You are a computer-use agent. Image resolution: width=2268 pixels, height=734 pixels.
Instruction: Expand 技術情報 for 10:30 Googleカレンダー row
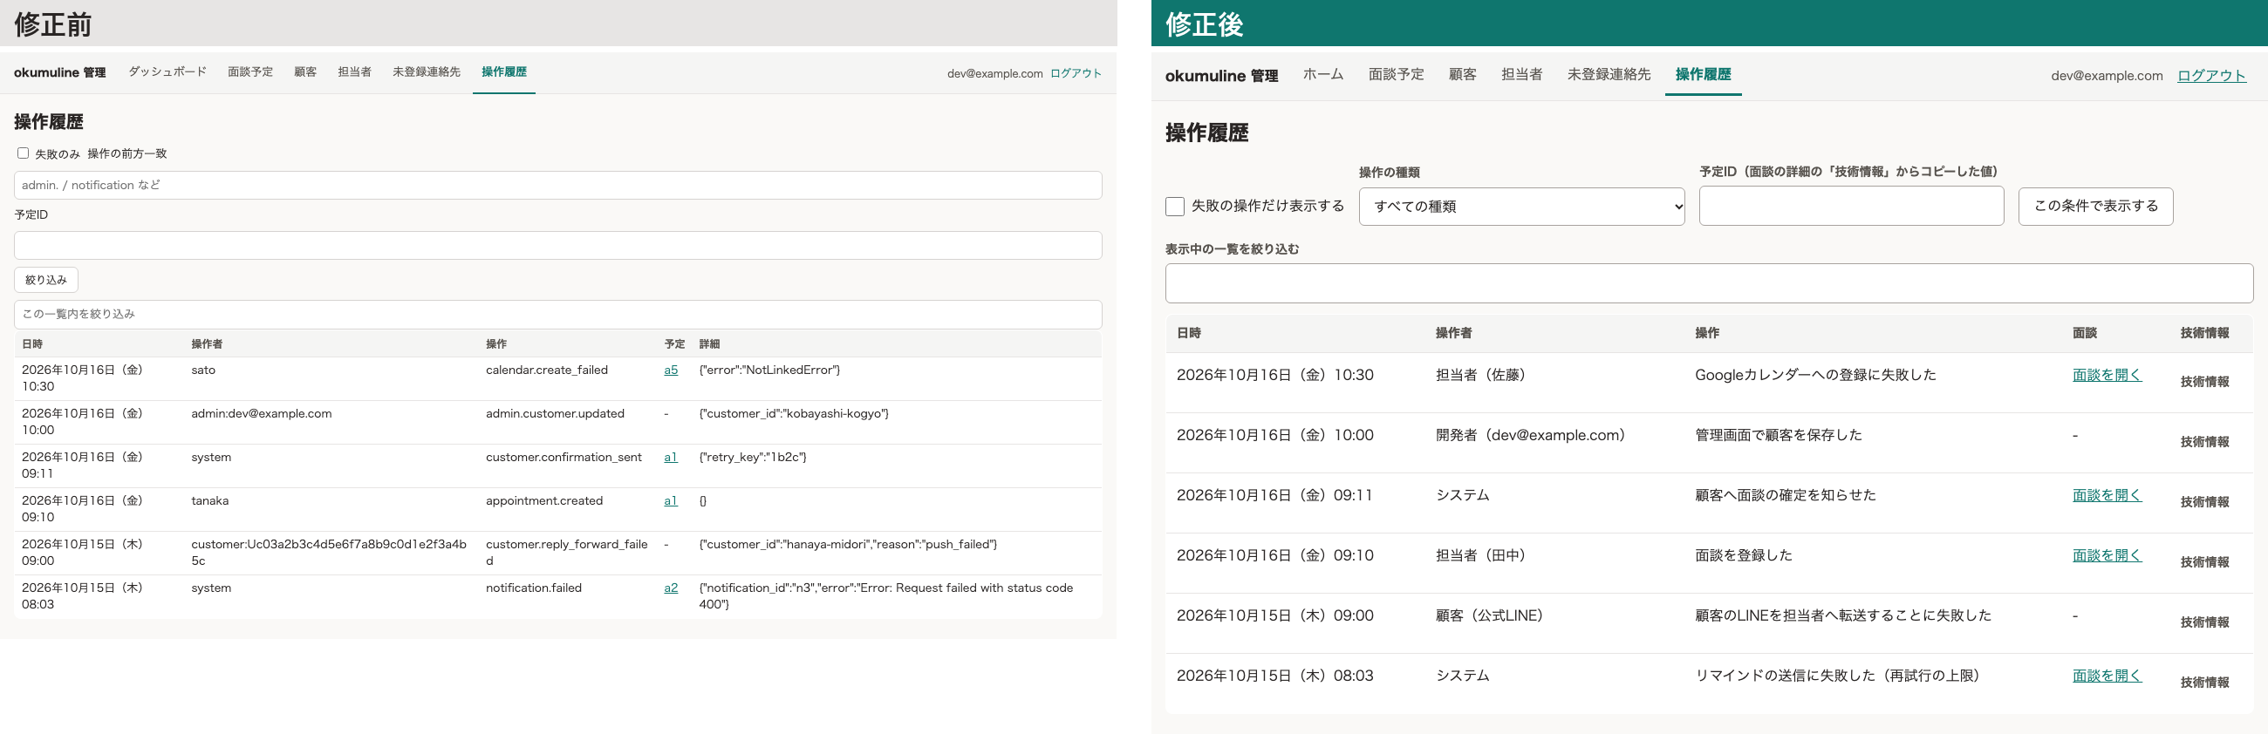point(2204,382)
